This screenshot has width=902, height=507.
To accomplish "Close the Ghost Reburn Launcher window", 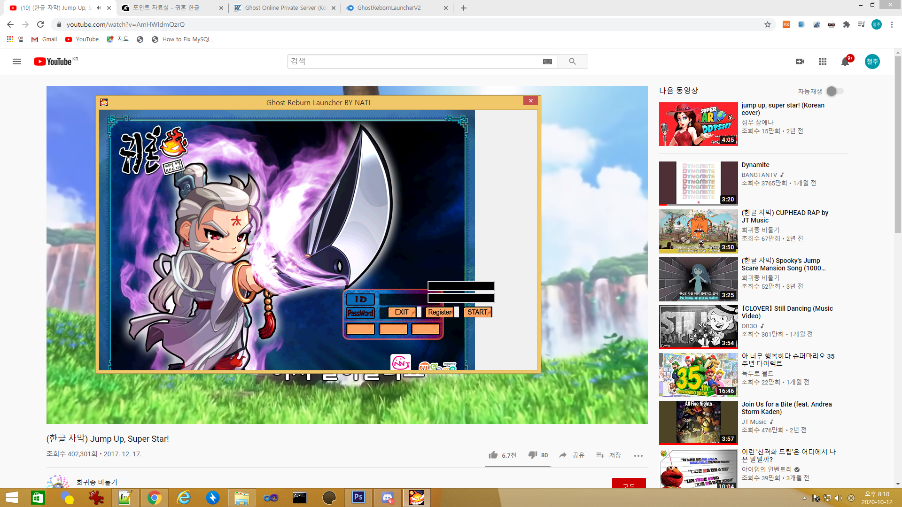I will click(530, 100).
